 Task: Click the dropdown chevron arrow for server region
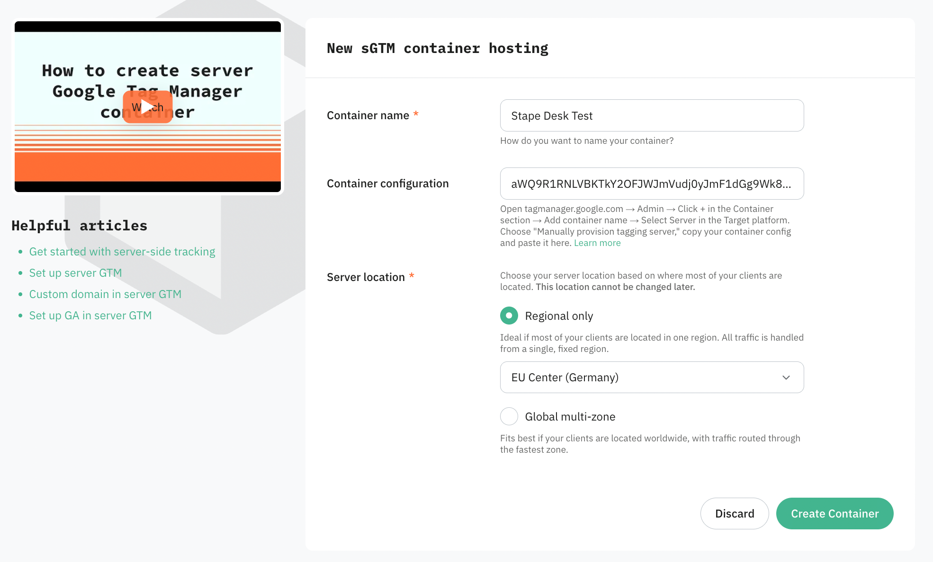click(x=786, y=378)
